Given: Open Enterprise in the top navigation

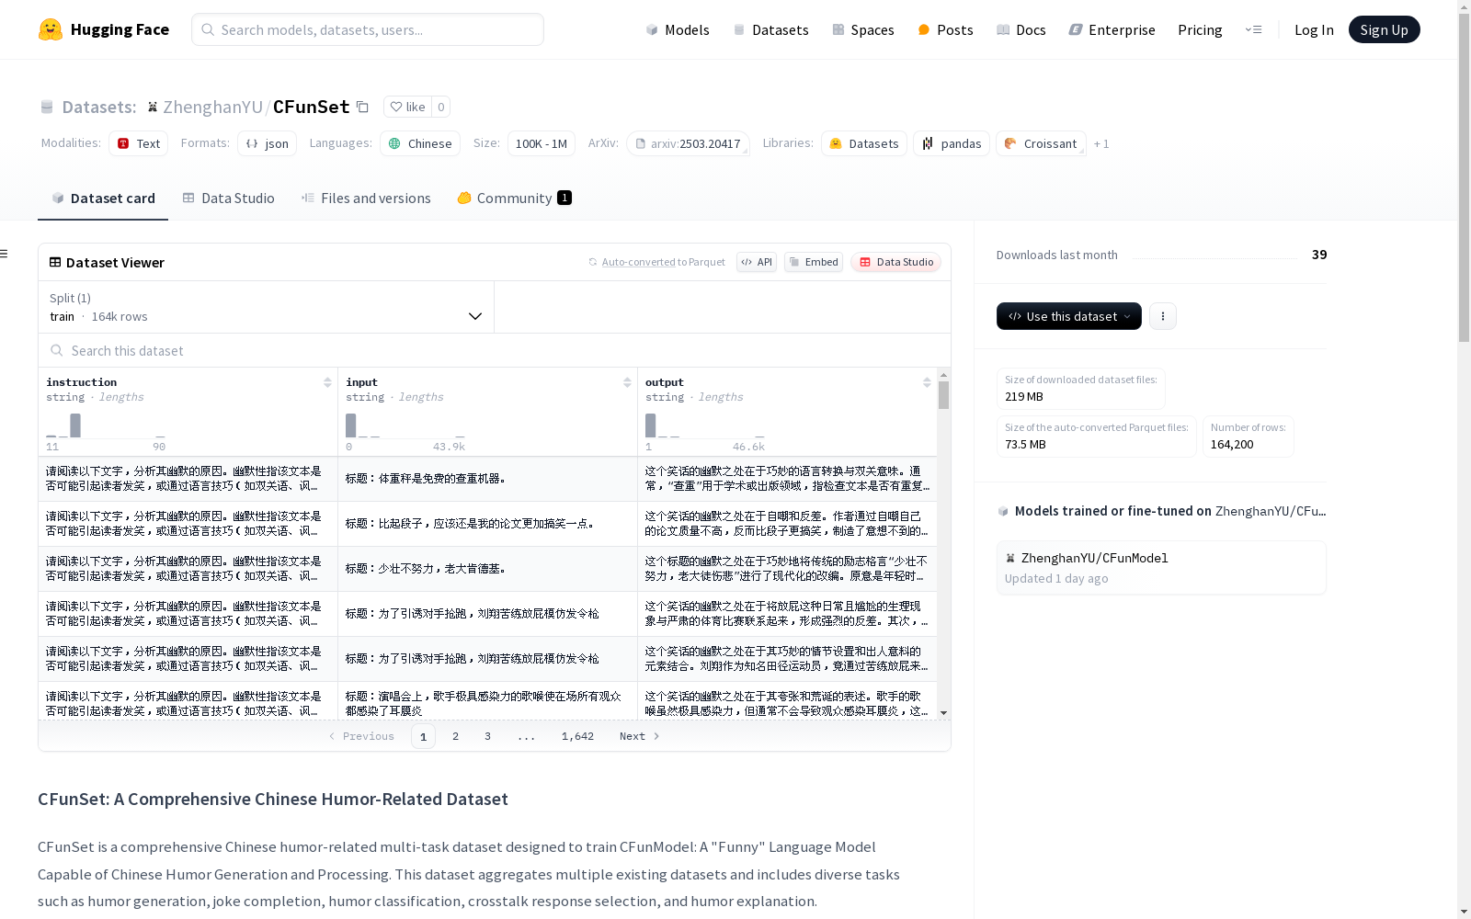Looking at the screenshot, I should [x=1112, y=29].
